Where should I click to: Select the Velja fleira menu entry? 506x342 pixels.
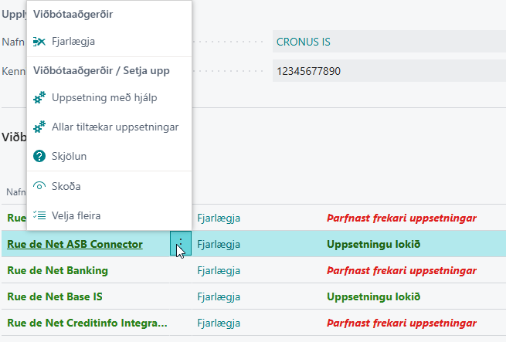point(76,215)
